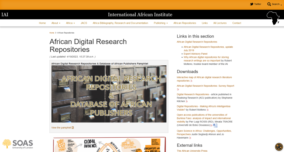Open African Digital Research Repositories sidebar link
Viewport: 284px width, 152px height.
click(197, 42)
